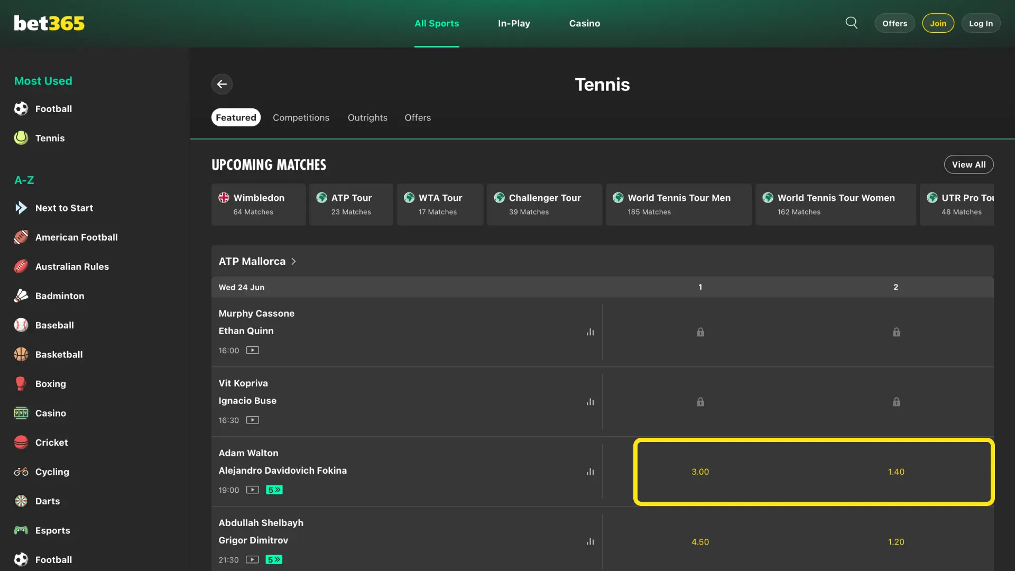Select Boxing glove icon
This screenshot has height=571, width=1015.
pos(21,384)
